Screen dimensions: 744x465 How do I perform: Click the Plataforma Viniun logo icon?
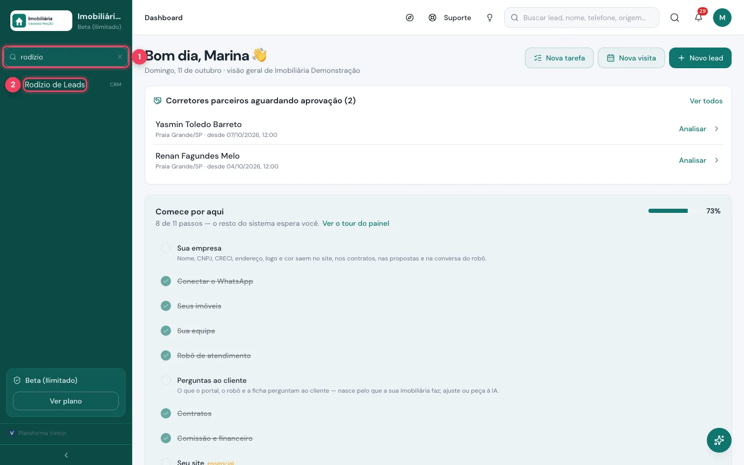[x=12, y=433]
